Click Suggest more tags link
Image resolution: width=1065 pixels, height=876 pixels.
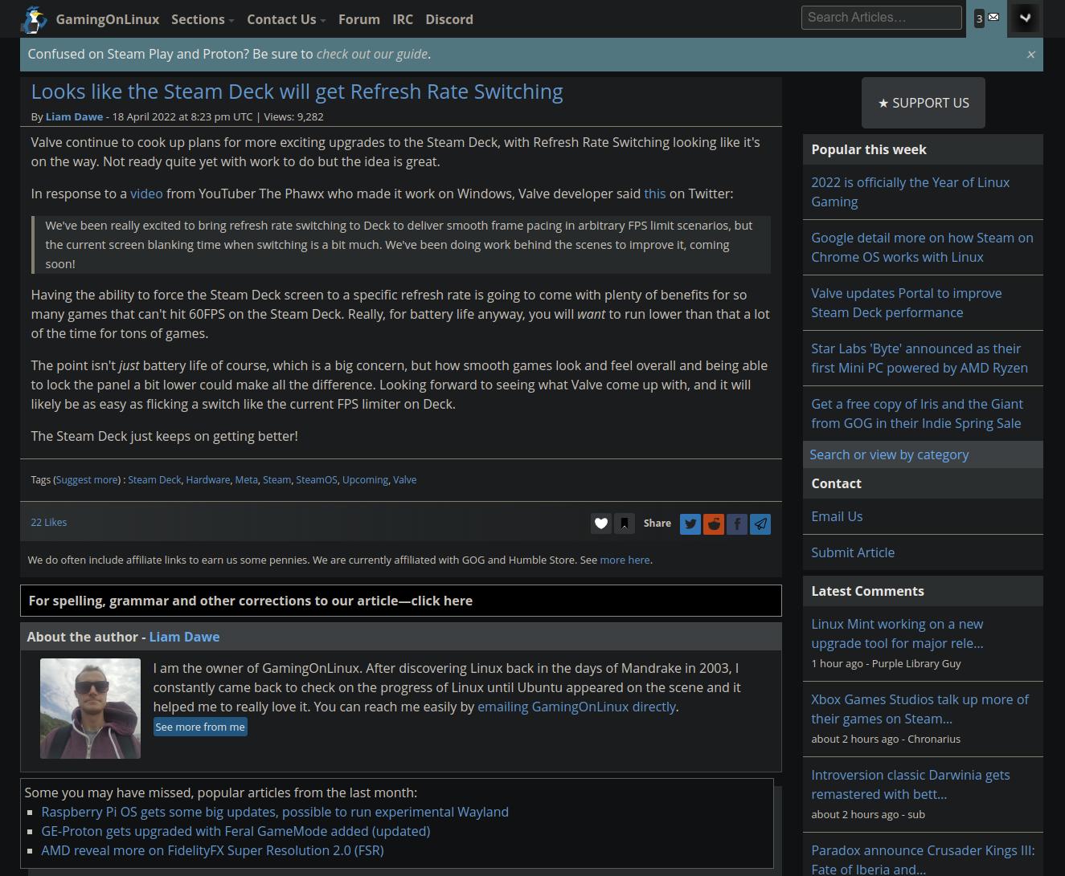click(x=87, y=479)
